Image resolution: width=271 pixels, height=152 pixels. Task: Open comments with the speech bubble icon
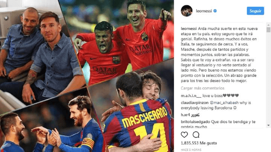pos(196,135)
